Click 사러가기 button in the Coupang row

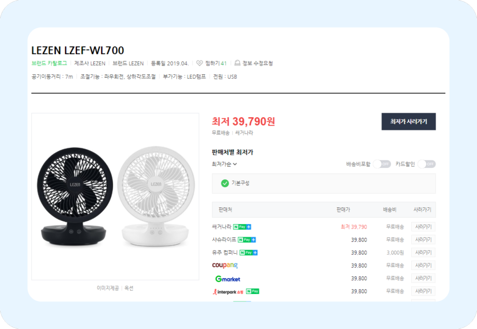click(423, 265)
